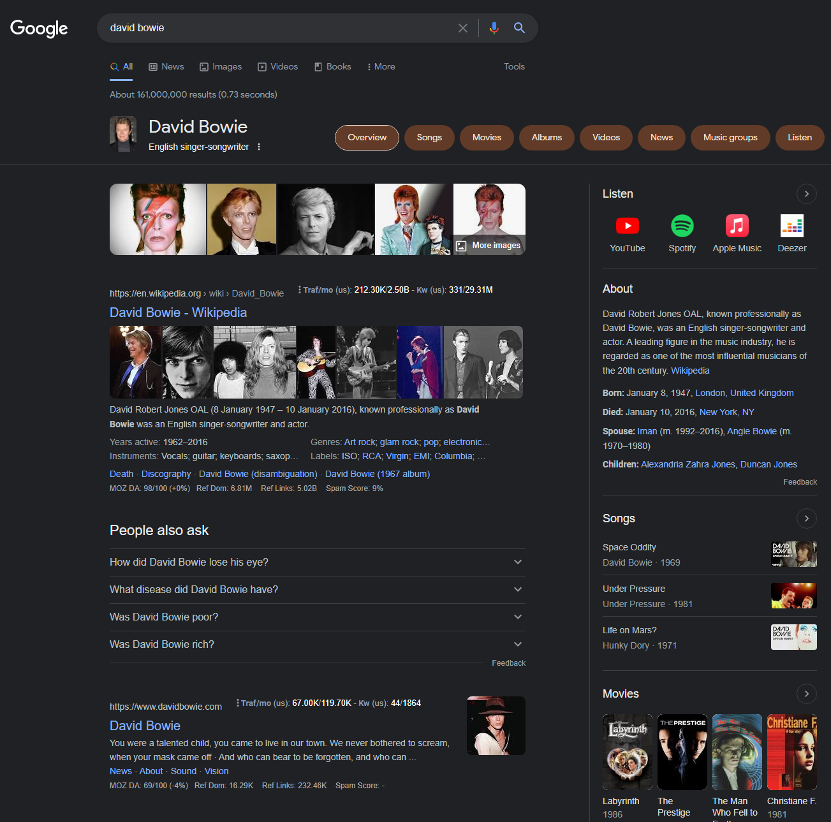Switch to the Images search tab
831x822 pixels.
coord(221,66)
